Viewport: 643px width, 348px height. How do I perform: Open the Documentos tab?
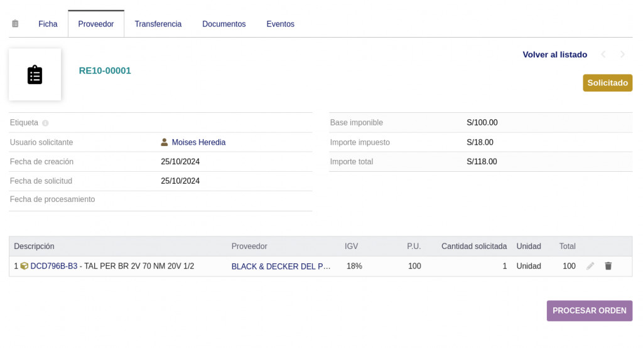pos(224,24)
